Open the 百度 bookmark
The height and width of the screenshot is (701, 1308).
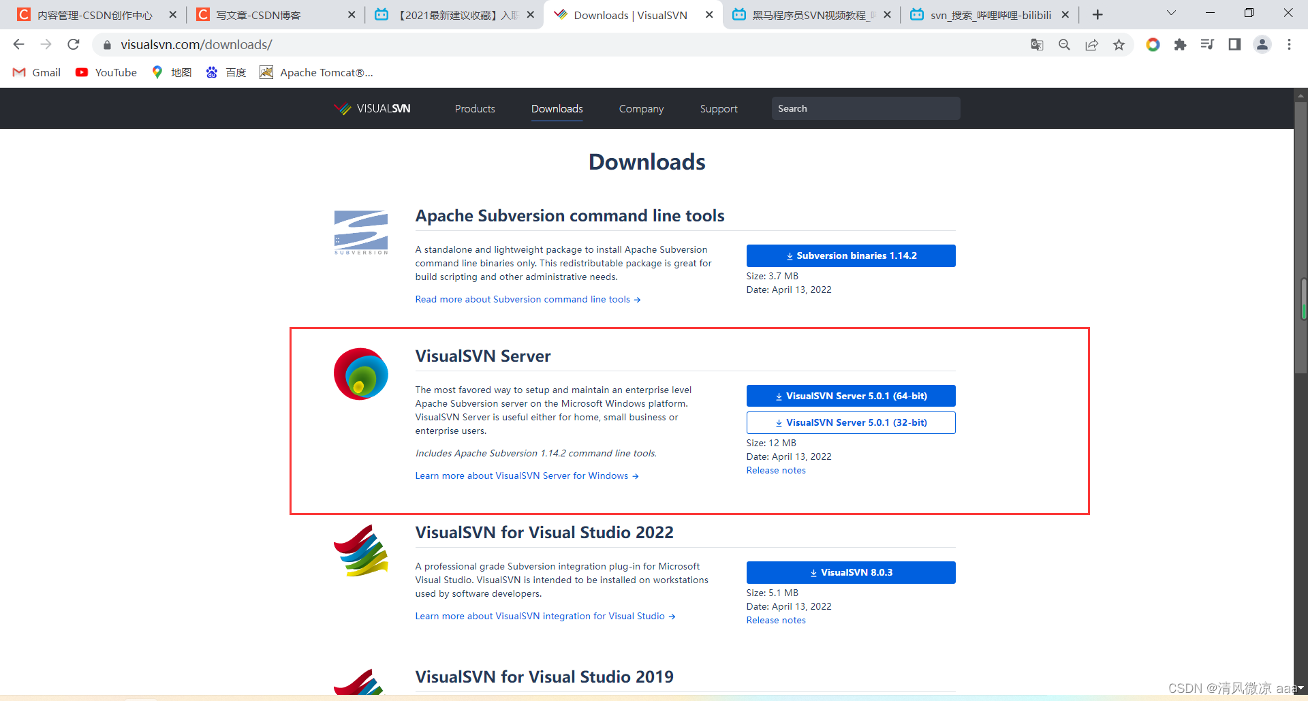[226, 72]
